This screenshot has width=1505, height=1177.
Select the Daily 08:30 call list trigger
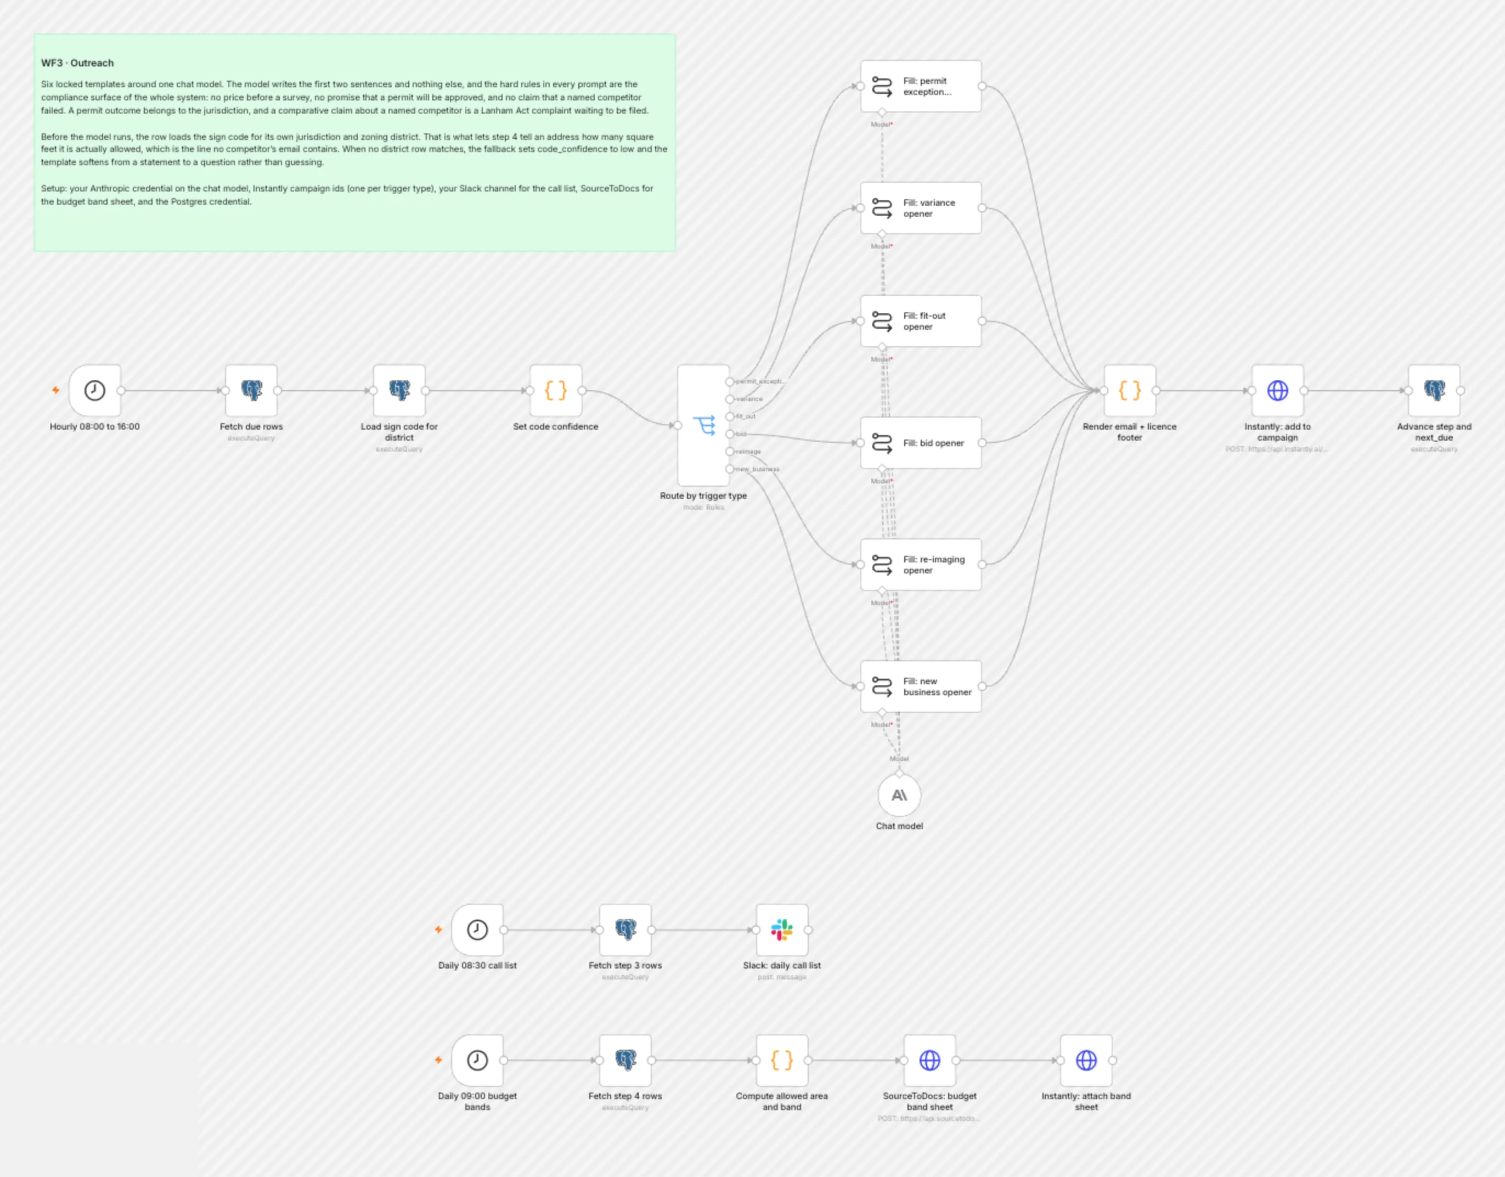(477, 930)
